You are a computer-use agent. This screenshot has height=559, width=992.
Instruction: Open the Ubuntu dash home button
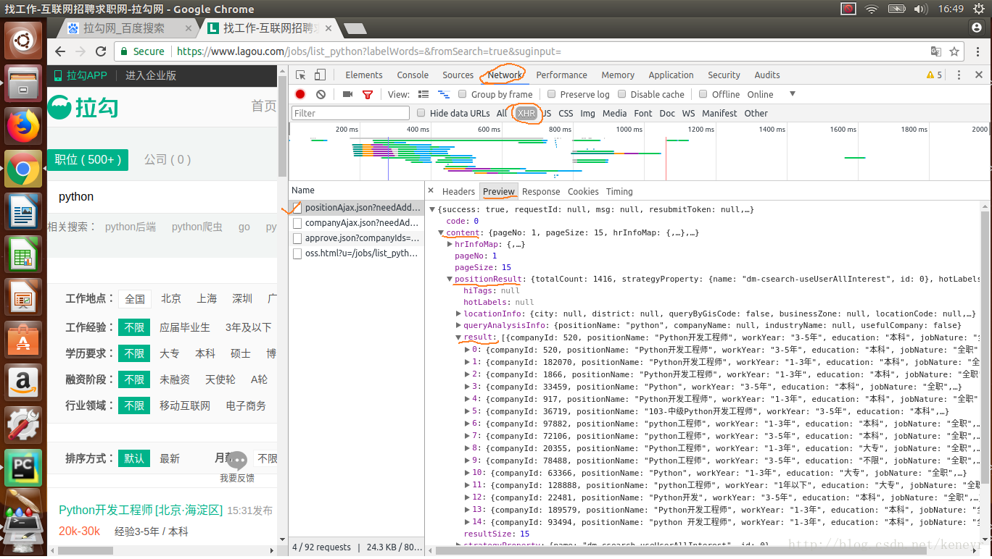coord(23,41)
